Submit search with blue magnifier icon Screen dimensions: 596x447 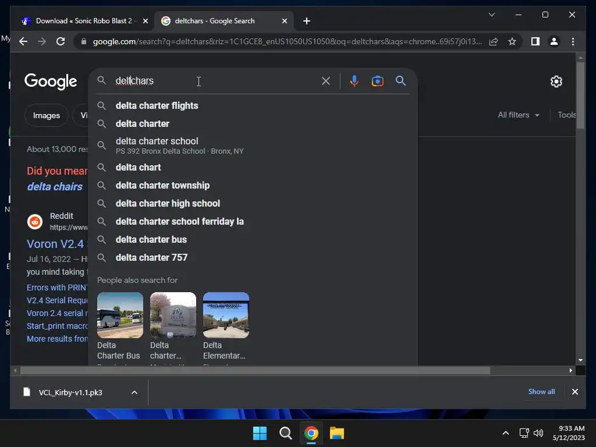click(x=400, y=80)
